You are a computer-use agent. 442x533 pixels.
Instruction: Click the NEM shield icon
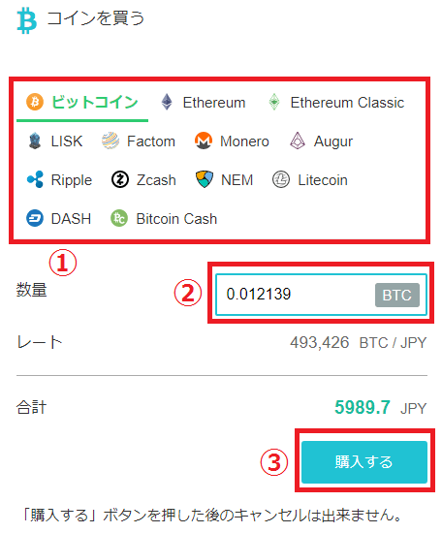tap(205, 179)
